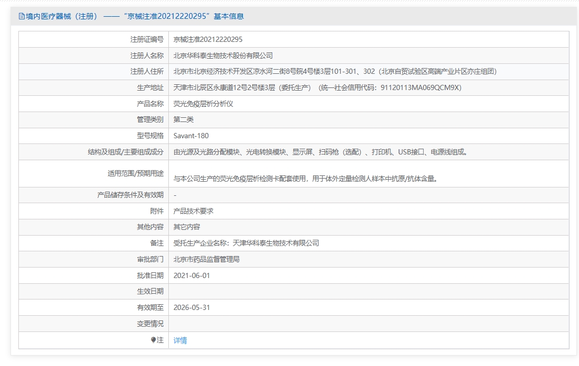Click the 注册人名称 row label

pyautogui.click(x=147, y=56)
